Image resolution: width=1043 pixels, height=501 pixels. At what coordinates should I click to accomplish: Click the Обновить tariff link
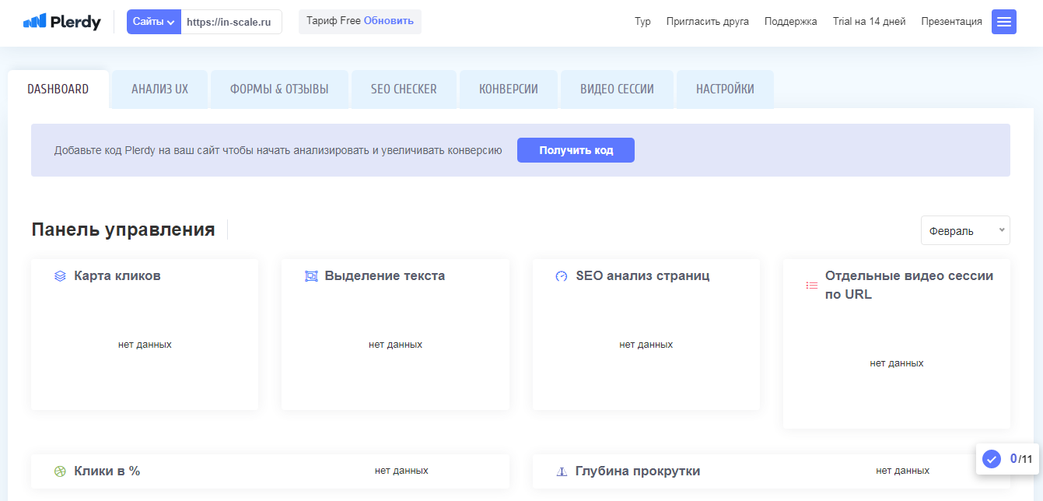tap(389, 21)
